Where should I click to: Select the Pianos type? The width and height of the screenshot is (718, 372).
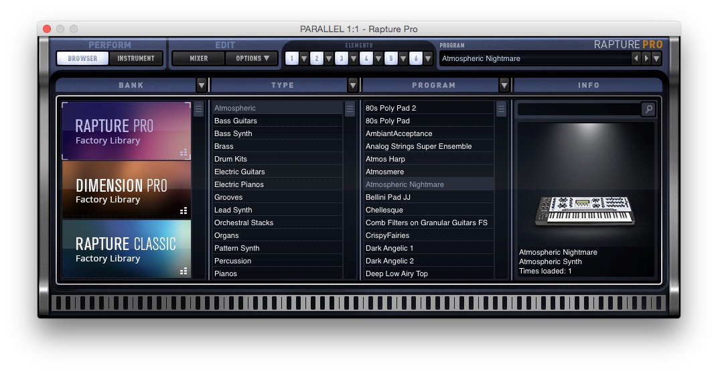point(277,273)
